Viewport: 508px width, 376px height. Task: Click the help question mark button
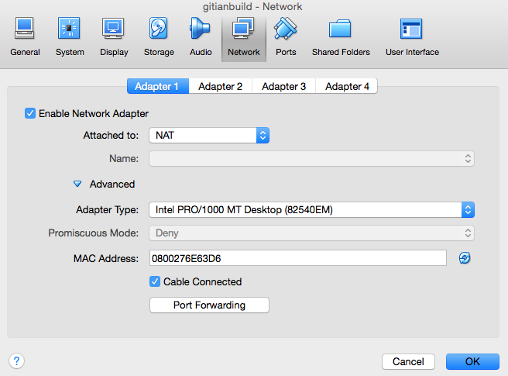pyautogui.click(x=16, y=360)
